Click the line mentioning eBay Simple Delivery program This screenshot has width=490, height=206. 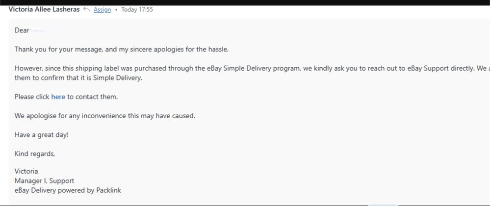(x=196, y=68)
